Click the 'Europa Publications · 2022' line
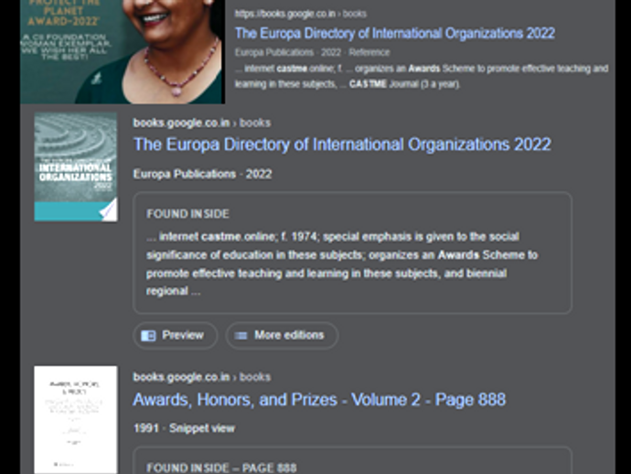Screen dimensions: 631x474 pos(202,175)
